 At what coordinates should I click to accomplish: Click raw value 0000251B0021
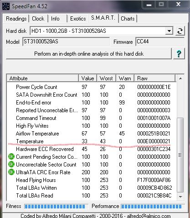154,134
